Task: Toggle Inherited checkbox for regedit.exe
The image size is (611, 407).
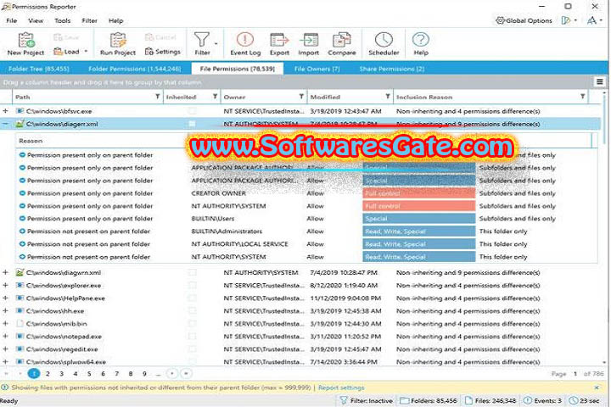Action: [192, 349]
